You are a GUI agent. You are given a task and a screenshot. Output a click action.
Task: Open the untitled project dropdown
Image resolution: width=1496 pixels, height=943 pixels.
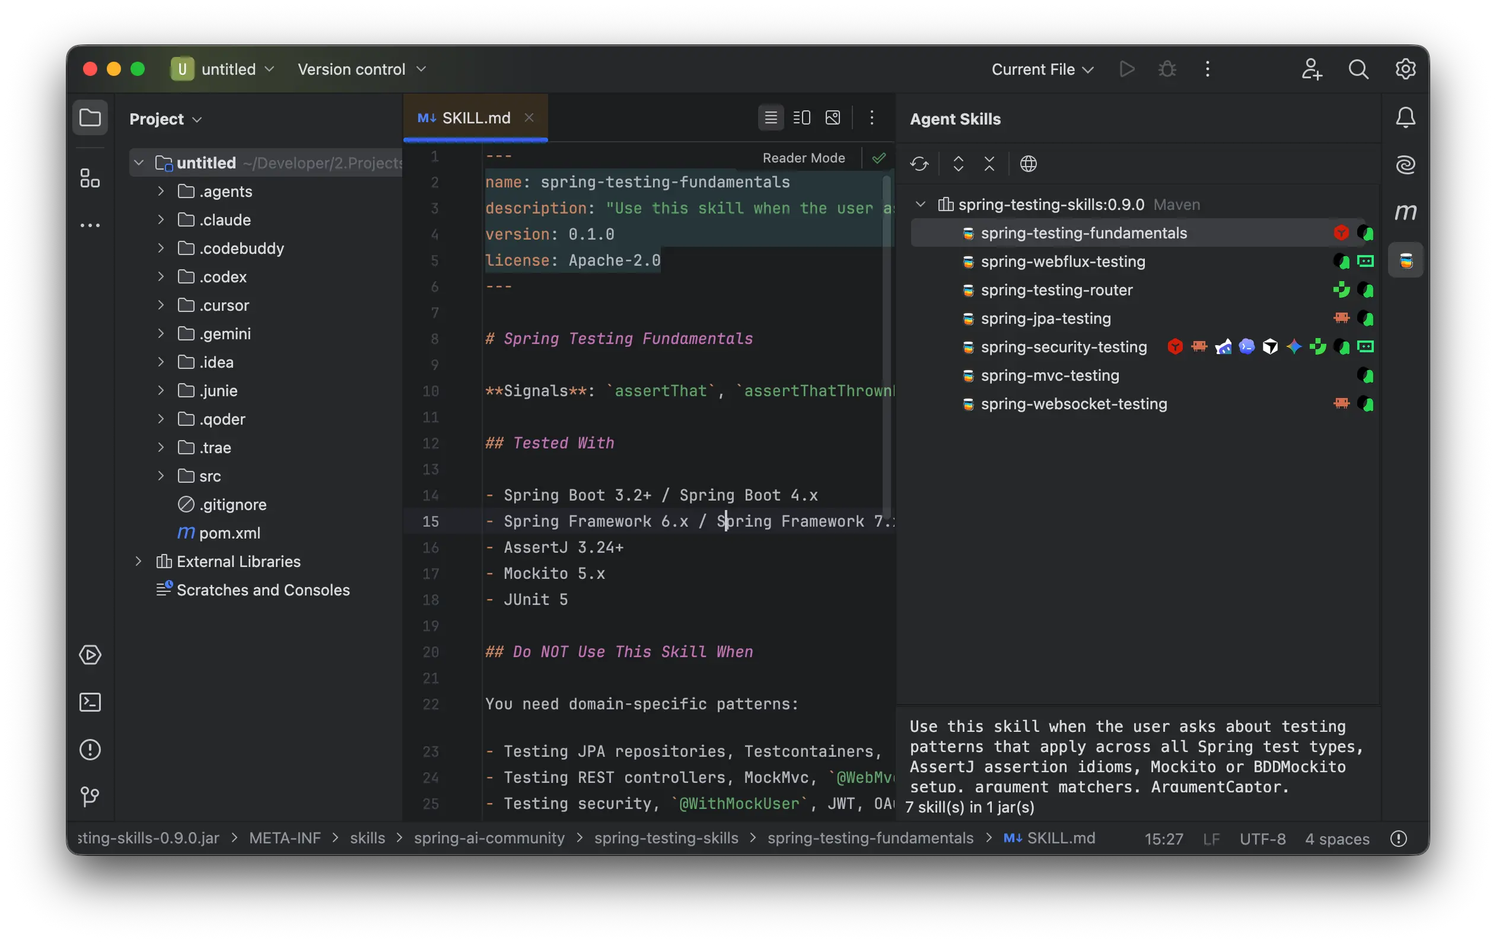tap(224, 69)
